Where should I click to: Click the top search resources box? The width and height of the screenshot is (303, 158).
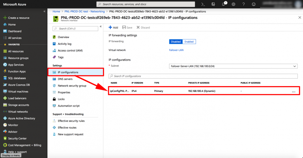[146, 4]
